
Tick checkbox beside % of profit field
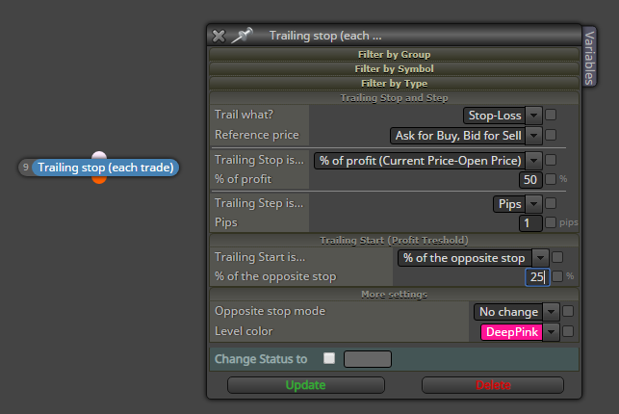[551, 179]
